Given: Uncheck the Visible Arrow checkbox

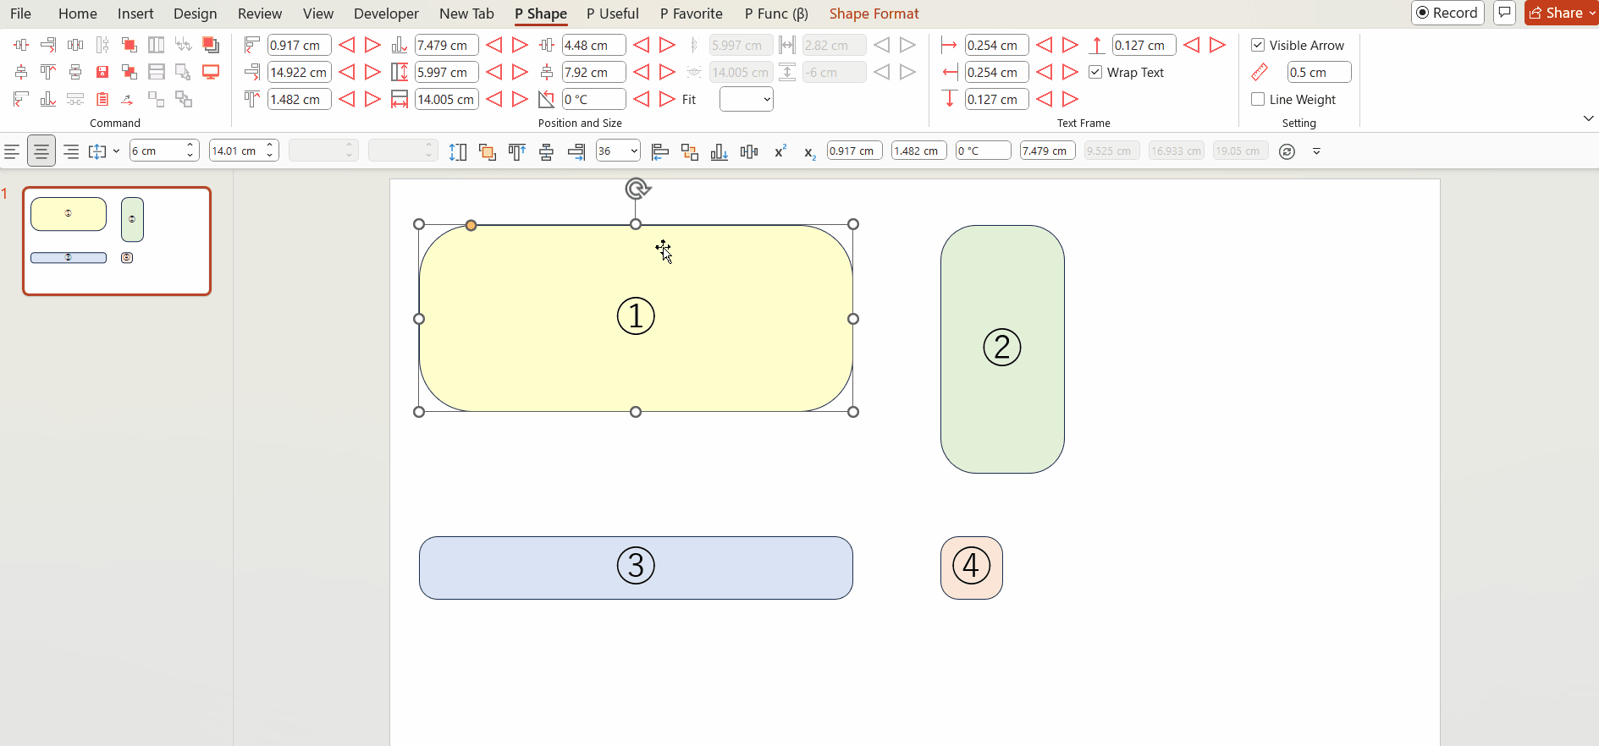Looking at the screenshot, I should point(1258,45).
